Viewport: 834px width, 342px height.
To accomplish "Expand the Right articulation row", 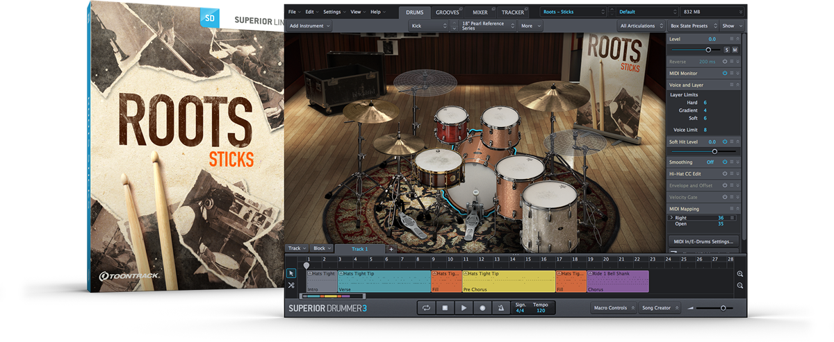I will pyautogui.click(x=671, y=218).
